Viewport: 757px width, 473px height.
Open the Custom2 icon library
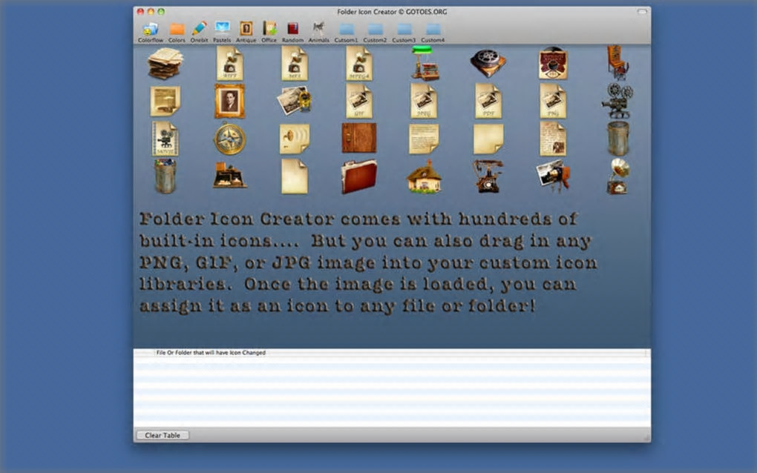[x=375, y=32]
